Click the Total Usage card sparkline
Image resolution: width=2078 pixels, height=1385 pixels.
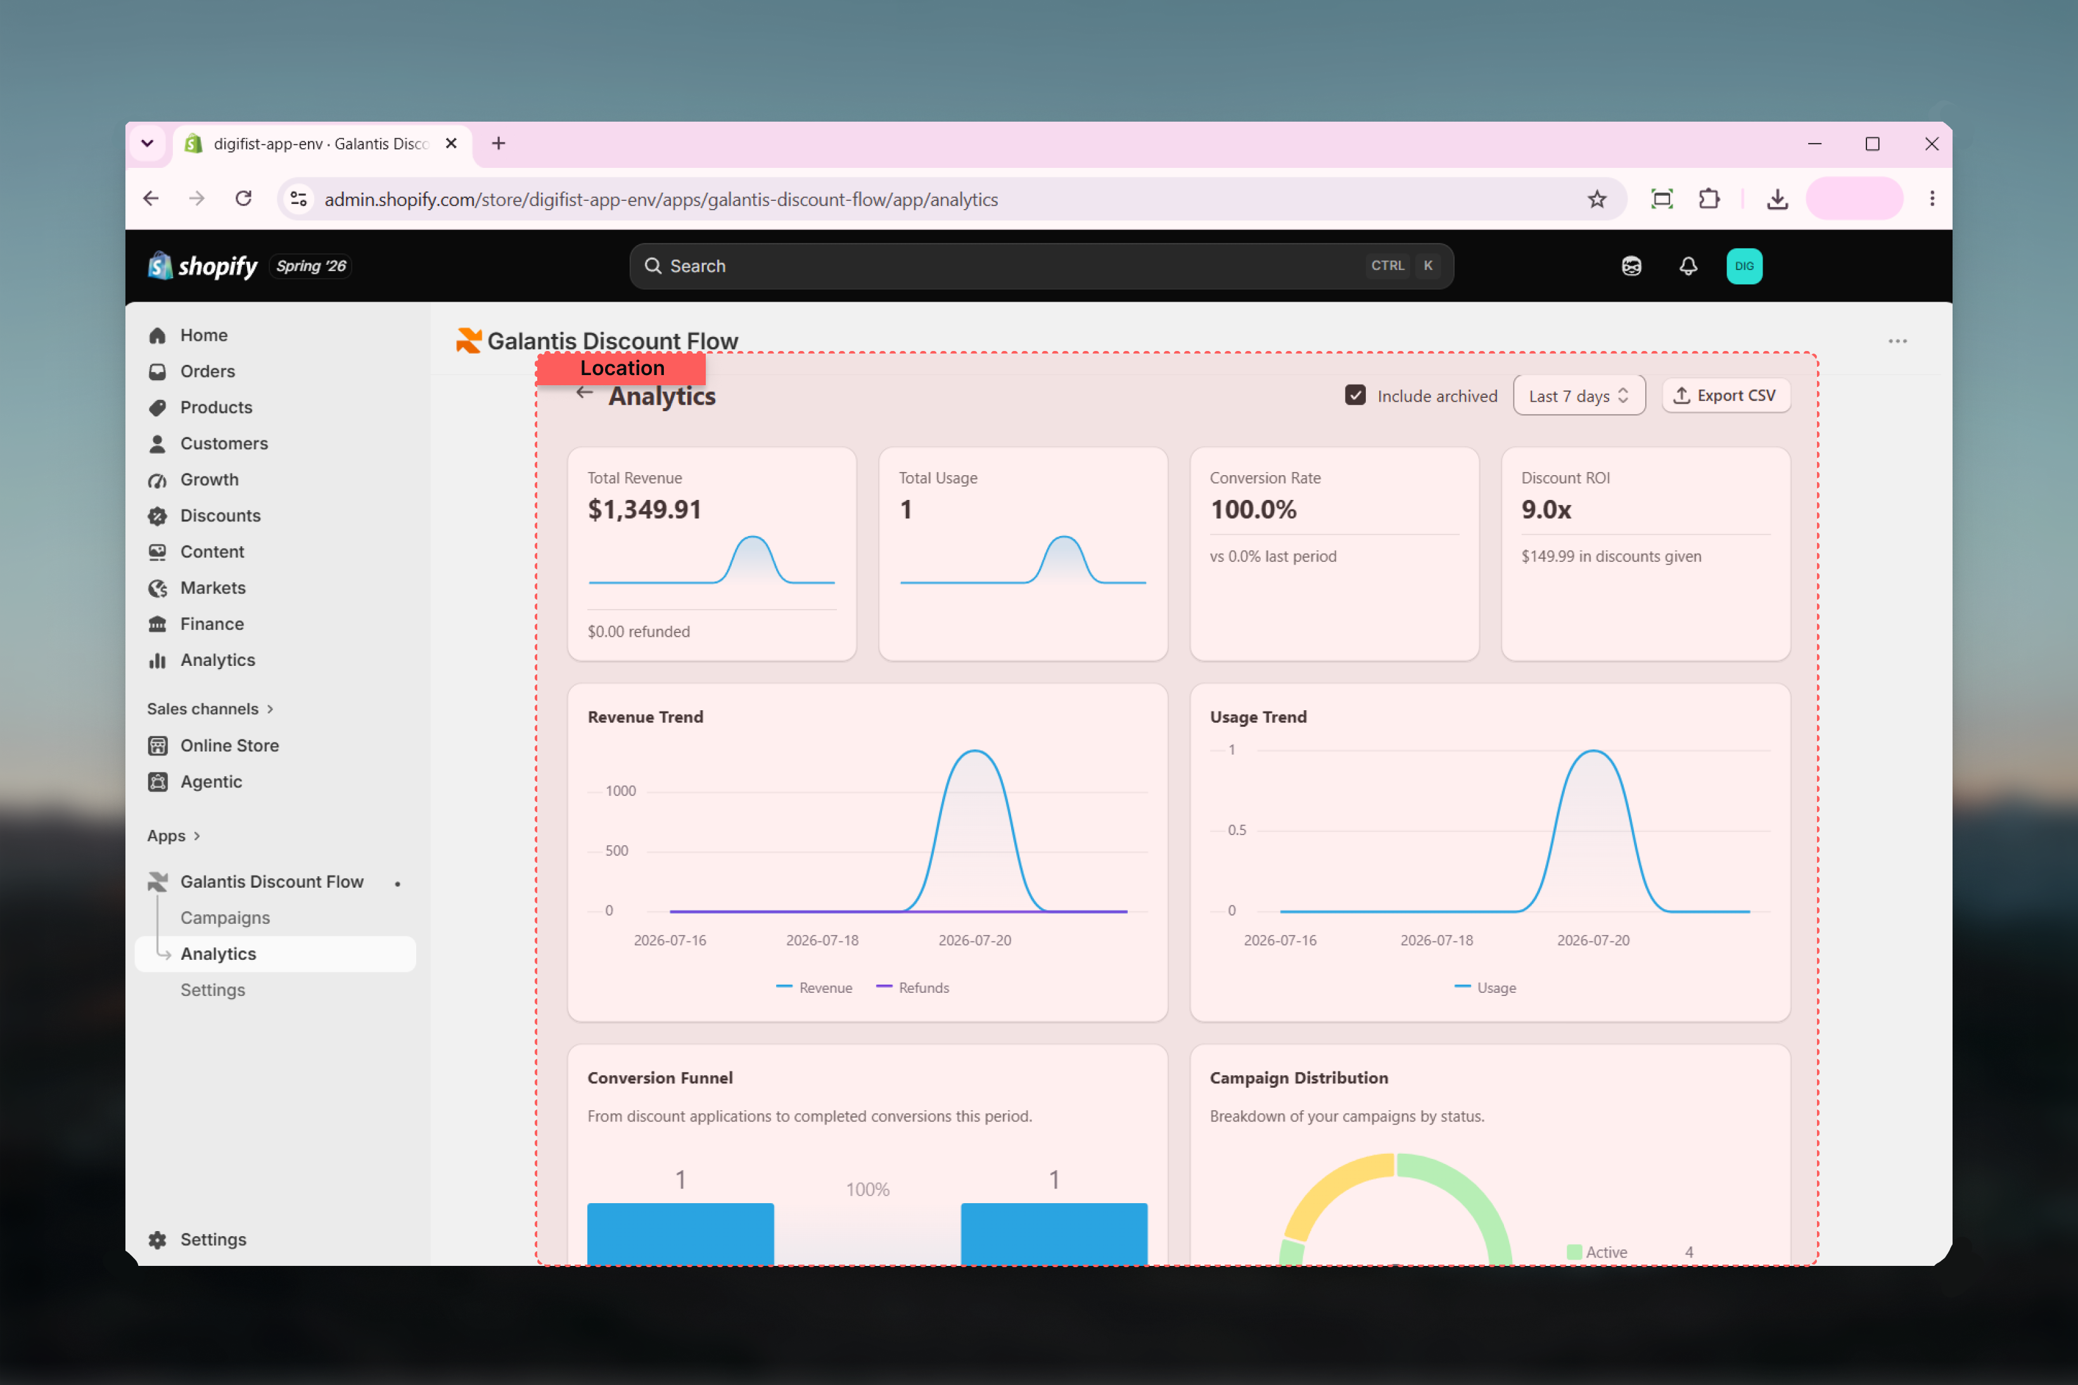[1023, 560]
